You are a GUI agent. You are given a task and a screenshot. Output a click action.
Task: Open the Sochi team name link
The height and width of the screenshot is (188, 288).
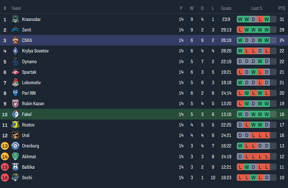tap(27, 178)
